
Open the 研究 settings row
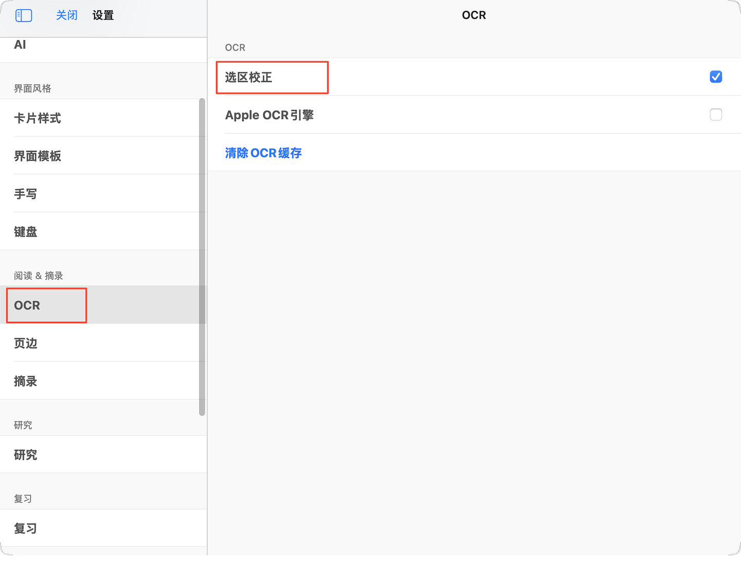[103, 454]
